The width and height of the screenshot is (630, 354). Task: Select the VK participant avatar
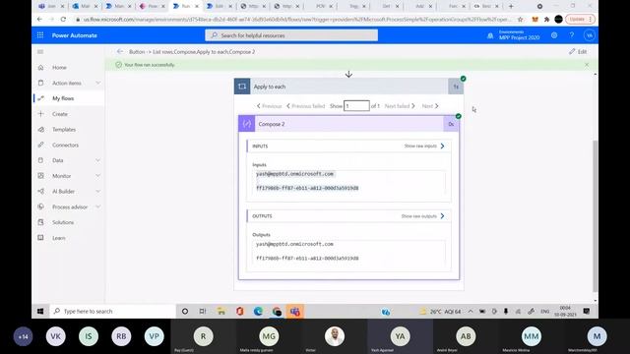point(55,336)
